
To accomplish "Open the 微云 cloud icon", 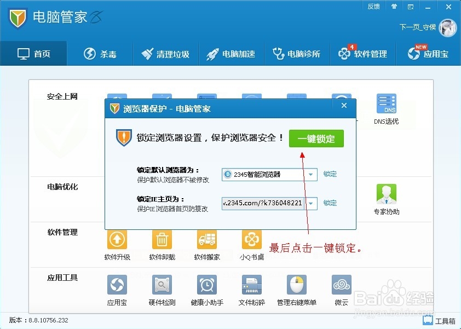I will [x=342, y=285].
